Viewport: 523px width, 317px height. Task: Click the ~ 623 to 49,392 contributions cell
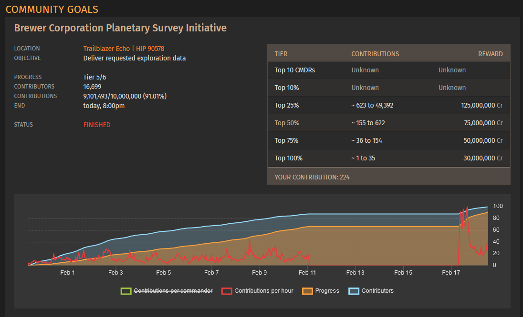click(372, 106)
